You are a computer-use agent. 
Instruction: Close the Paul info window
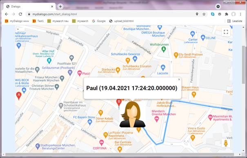(x=179, y=79)
